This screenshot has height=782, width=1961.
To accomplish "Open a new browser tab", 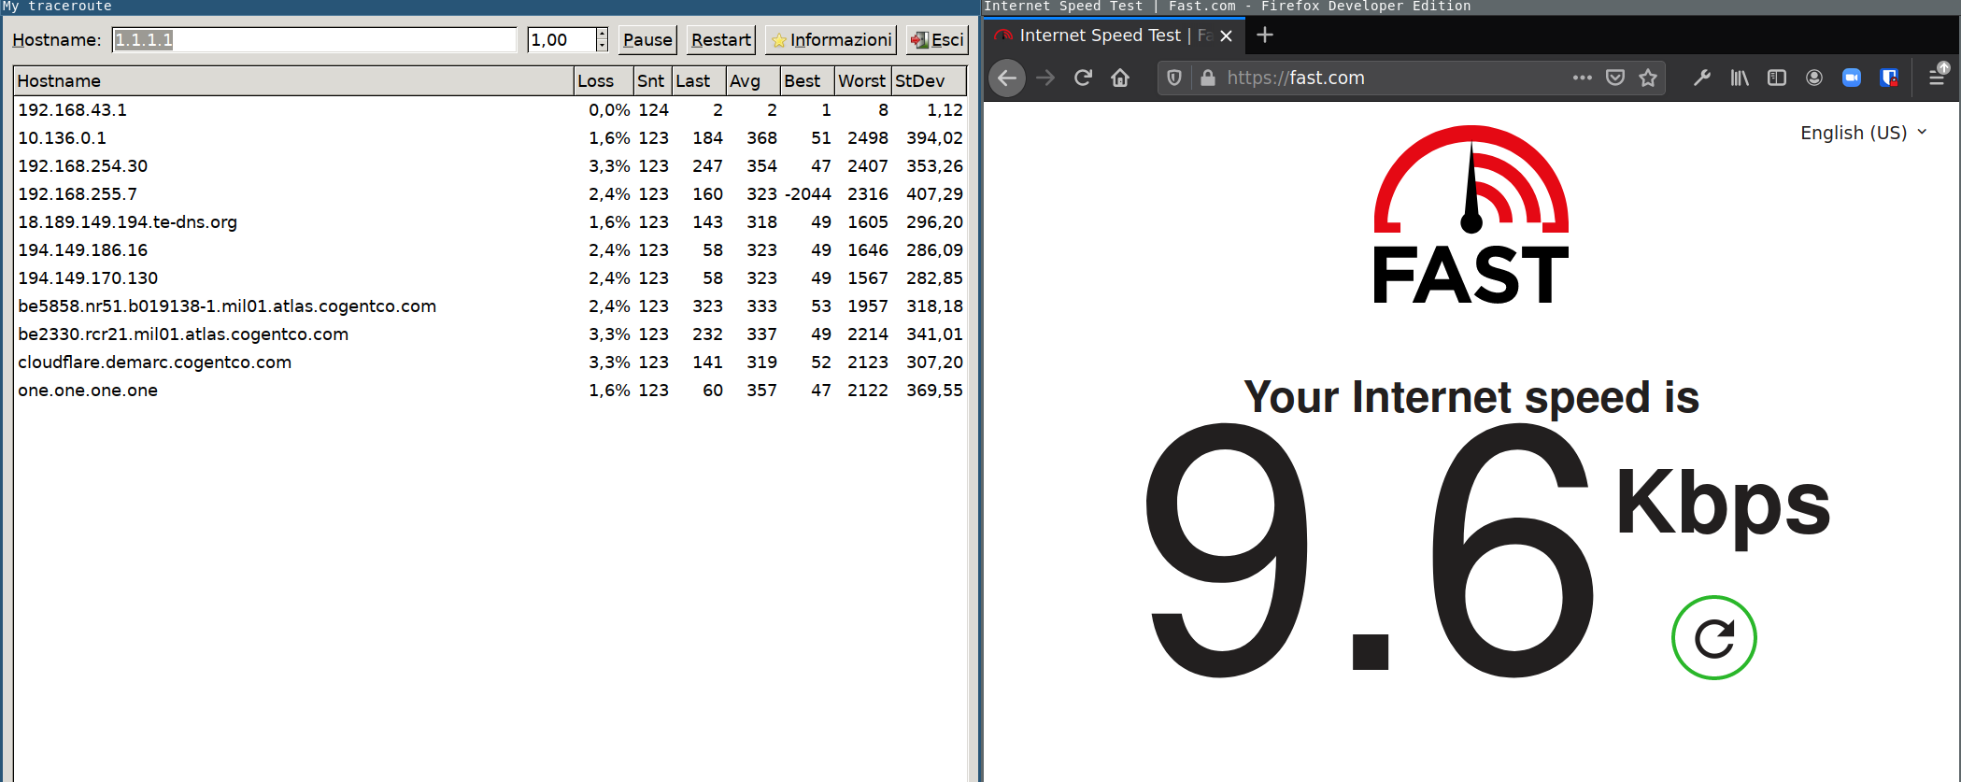I will coord(1265,36).
